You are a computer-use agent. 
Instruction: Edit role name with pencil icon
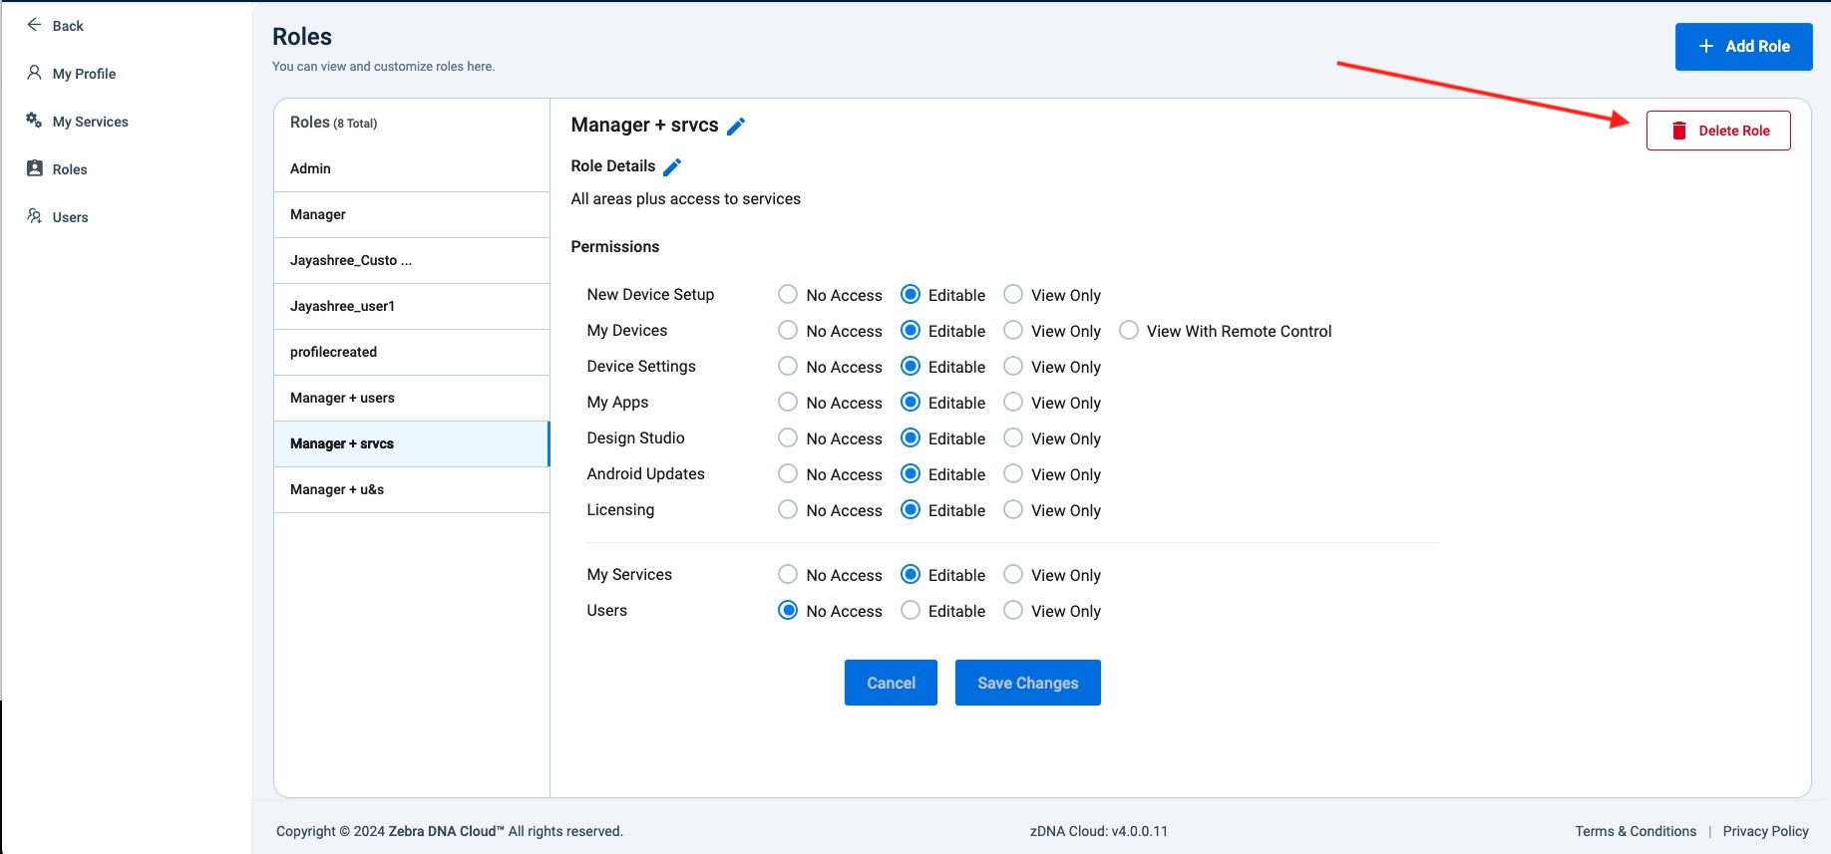(736, 126)
